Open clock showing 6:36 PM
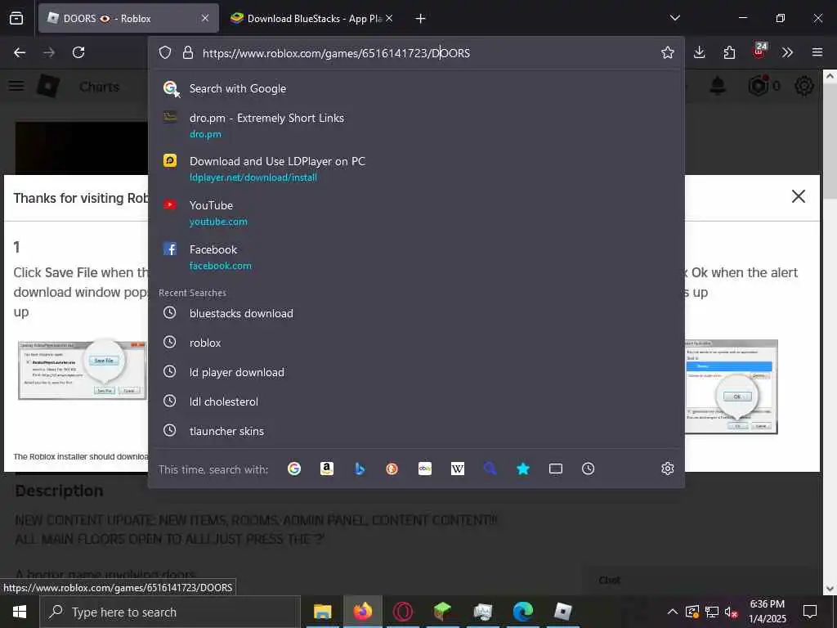Screen dimensions: 837x628 pyautogui.click(x=767, y=612)
